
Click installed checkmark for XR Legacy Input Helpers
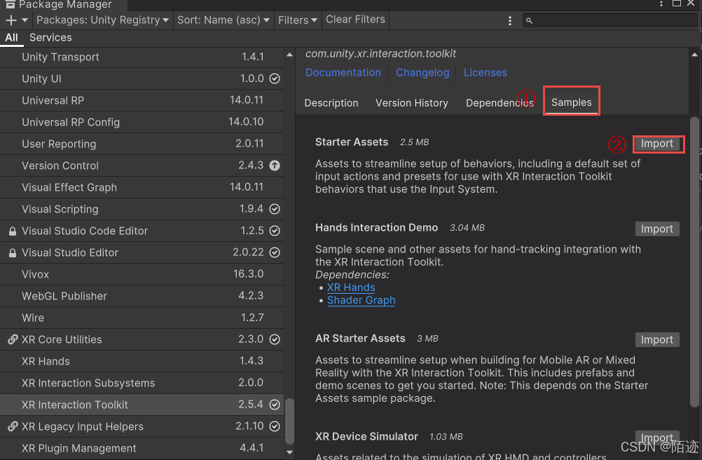[x=275, y=426]
